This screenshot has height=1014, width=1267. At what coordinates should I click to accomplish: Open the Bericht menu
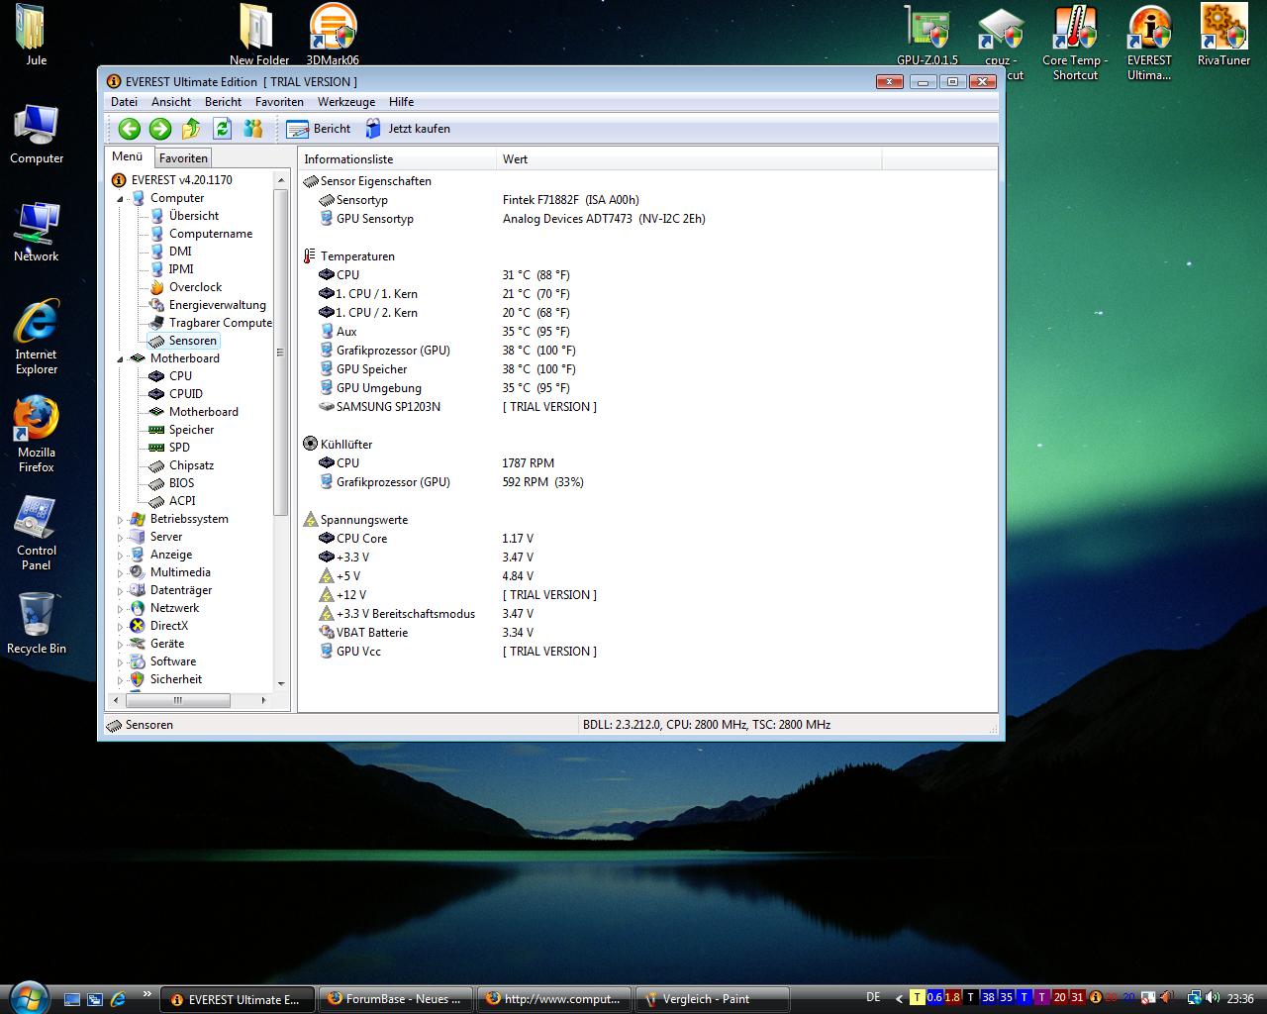tap(223, 102)
